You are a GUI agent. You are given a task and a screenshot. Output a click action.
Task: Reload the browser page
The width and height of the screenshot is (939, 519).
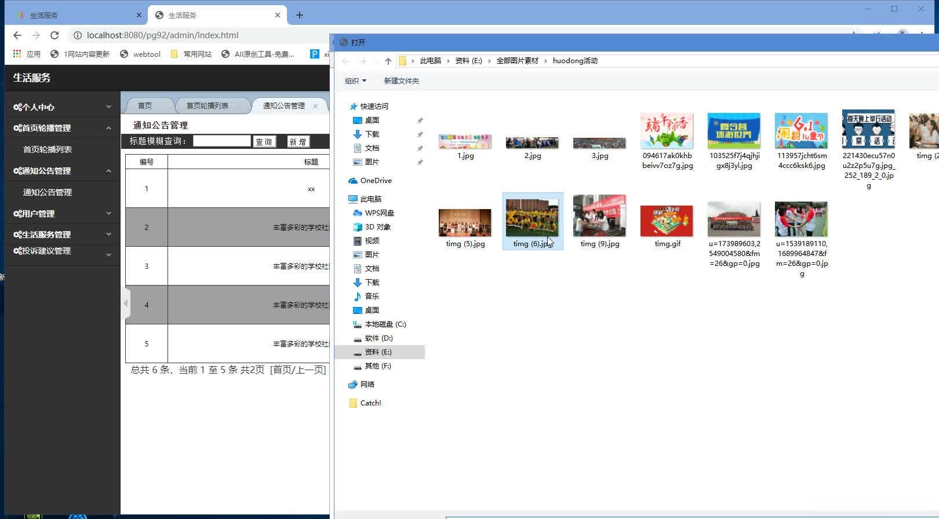tap(54, 35)
